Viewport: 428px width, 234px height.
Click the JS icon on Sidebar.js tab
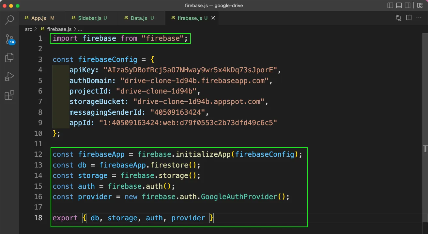[74, 18]
